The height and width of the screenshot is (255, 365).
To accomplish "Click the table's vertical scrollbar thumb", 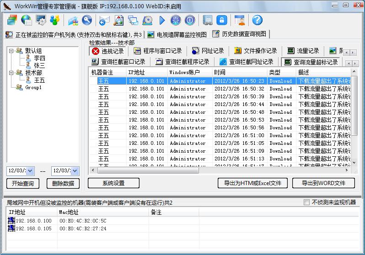I will (354, 106).
